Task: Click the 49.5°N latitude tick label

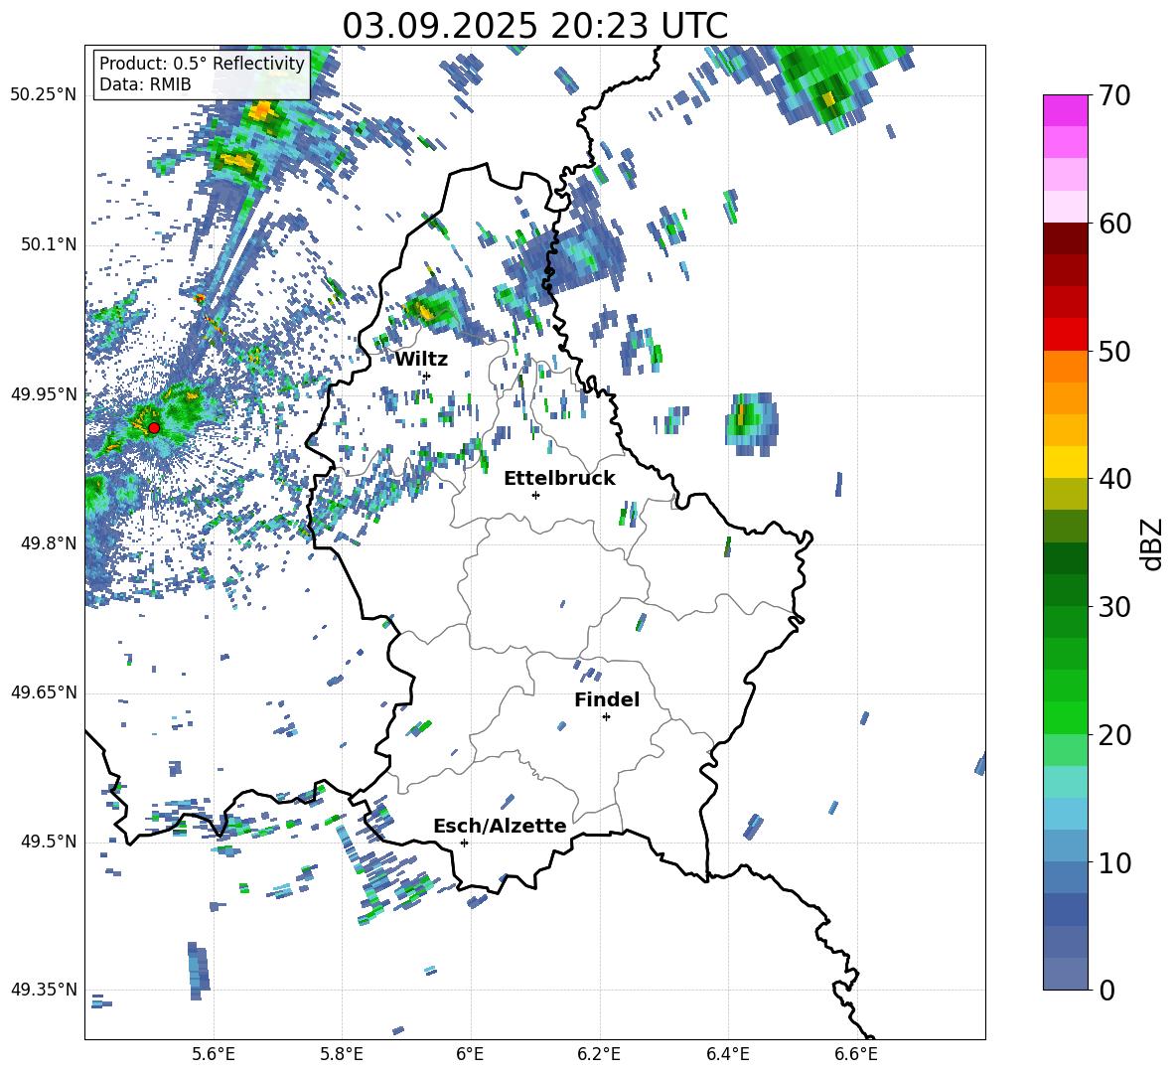Action: (49, 842)
